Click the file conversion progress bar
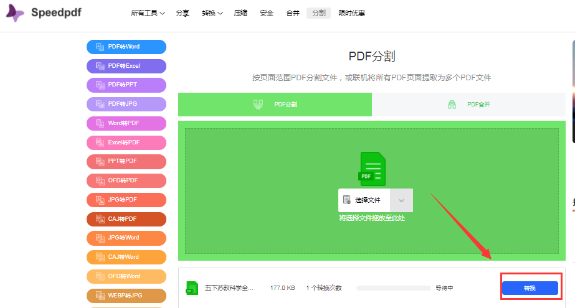Image resolution: width=575 pixels, height=308 pixels. coord(394,288)
